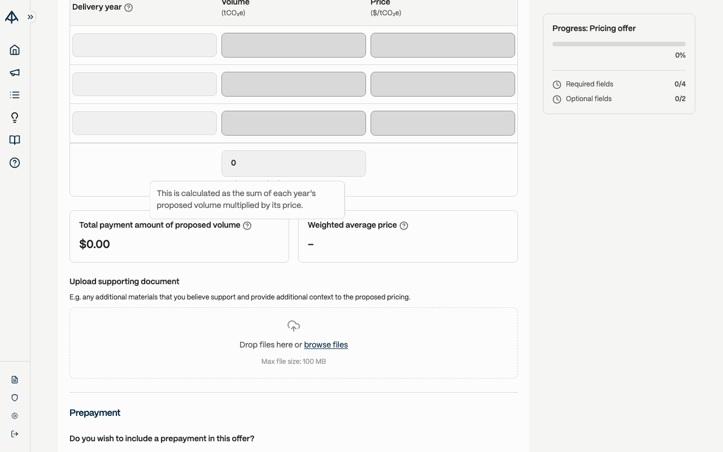The width and height of the screenshot is (723, 452).
Task: Click the third row Delivery year field
Action: 145,123
